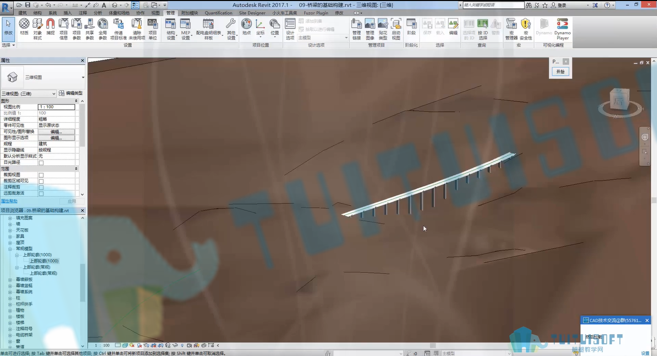
Task: Collapse the 常规模型 family tree node
Action: (x=10, y=249)
